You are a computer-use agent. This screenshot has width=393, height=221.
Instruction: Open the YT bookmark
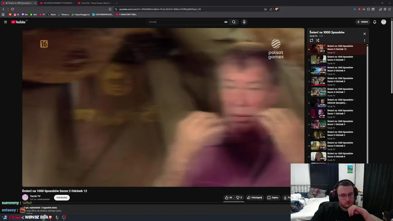42,14
